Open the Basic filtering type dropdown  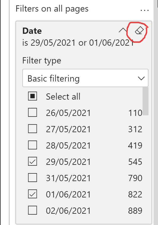point(85,78)
